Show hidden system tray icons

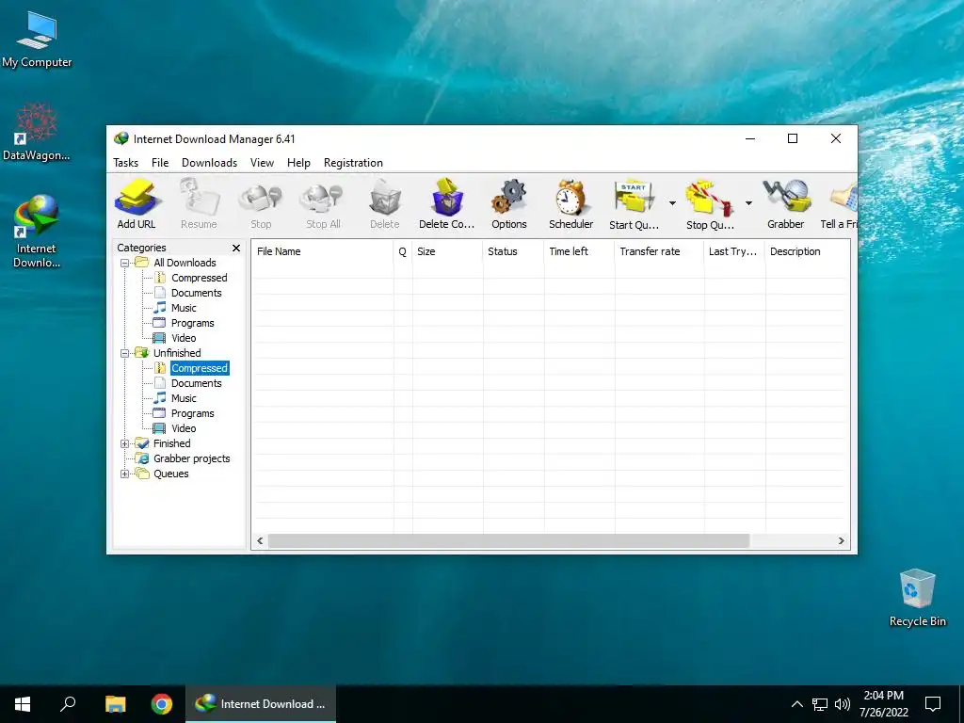tap(796, 704)
